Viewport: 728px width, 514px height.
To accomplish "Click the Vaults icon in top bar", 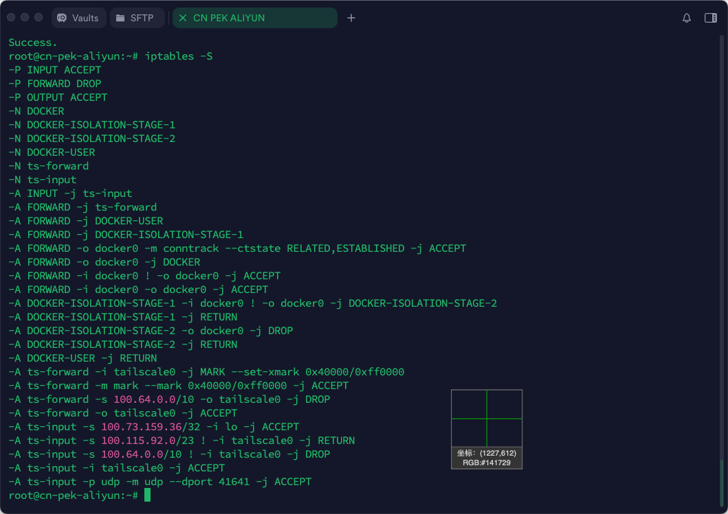I will (x=62, y=18).
